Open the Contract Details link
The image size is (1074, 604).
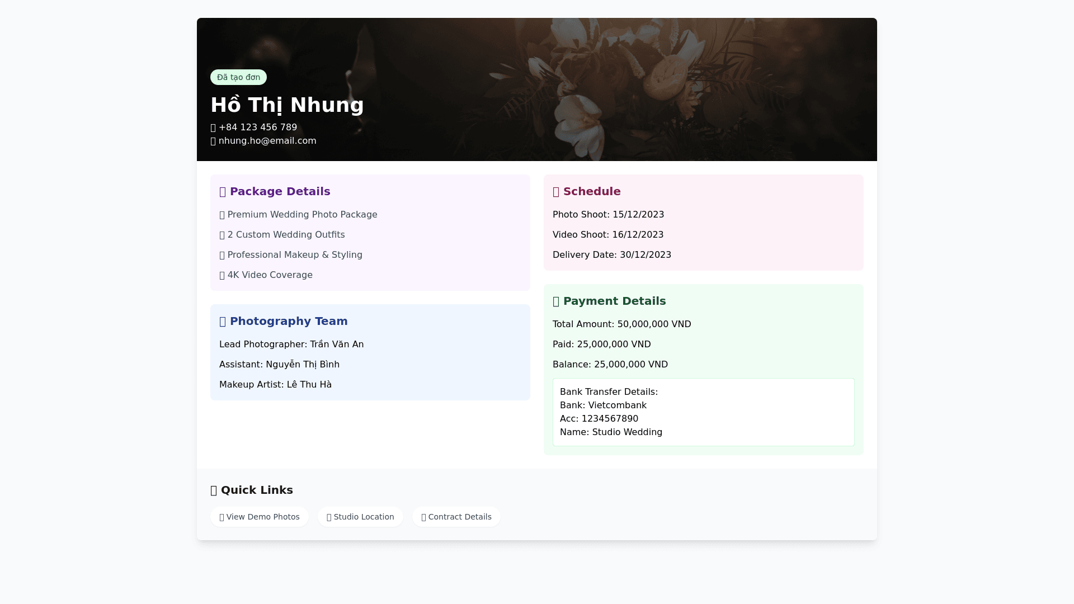click(x=456, y=517)
